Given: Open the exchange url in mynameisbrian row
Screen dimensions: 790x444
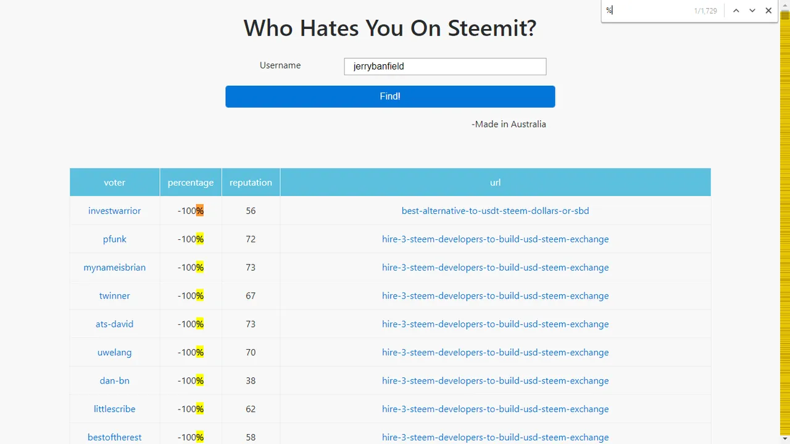Looking at the screenshot, I should click(496, 268).
